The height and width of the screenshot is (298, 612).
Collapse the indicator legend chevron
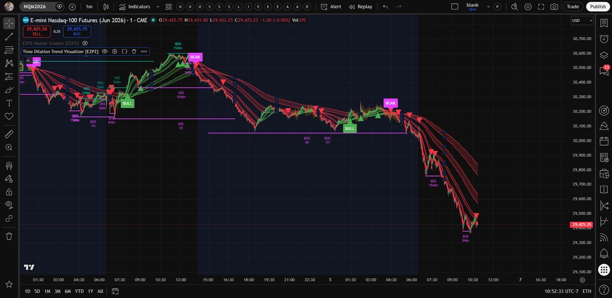[28, 61]
